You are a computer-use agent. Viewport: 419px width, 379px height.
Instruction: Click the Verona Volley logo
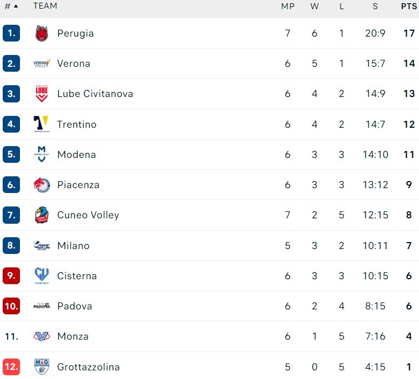point(42,64)
